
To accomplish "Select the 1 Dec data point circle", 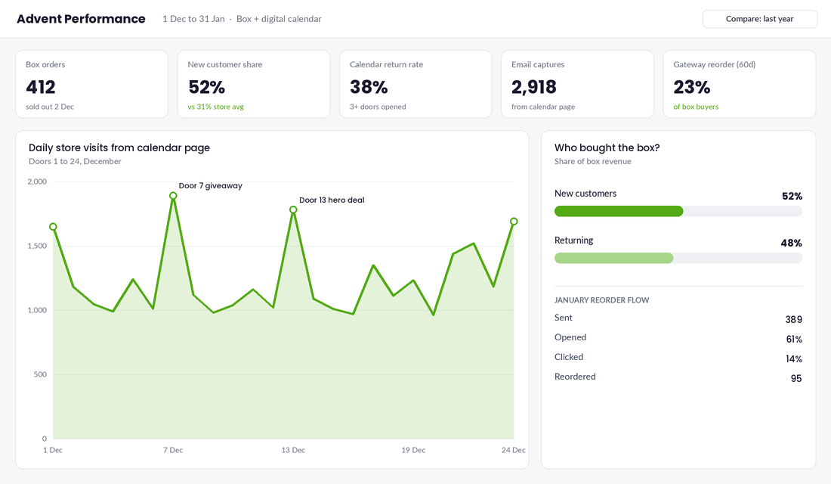I will click(53, 227).
